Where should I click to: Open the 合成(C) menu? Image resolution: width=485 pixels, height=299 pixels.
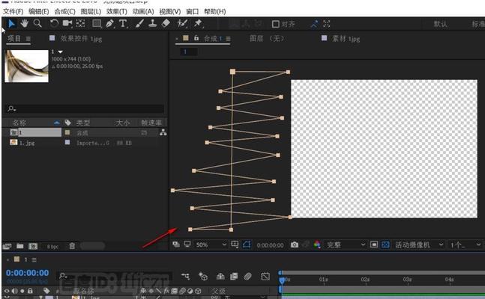[x=64, y=12]
